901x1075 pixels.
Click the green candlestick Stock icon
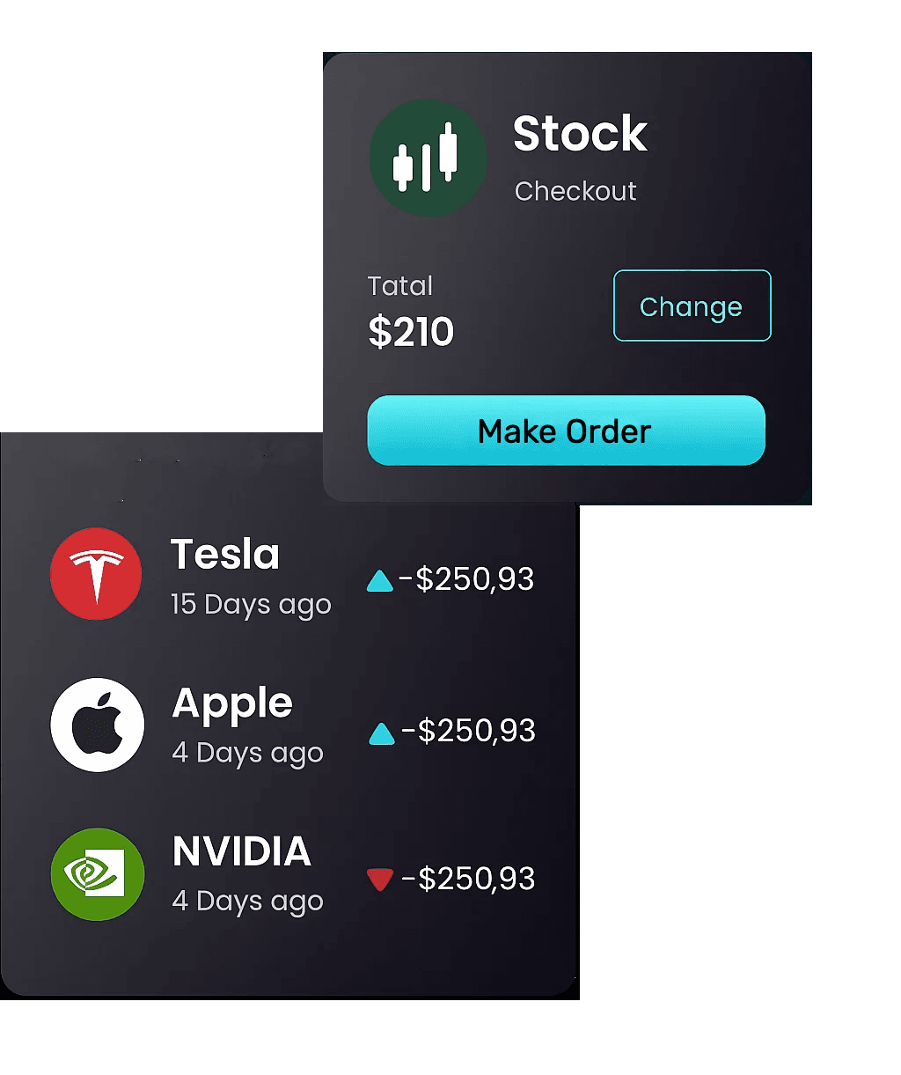coord(428,158)
